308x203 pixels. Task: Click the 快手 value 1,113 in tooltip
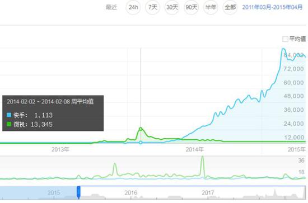(44, 115)
